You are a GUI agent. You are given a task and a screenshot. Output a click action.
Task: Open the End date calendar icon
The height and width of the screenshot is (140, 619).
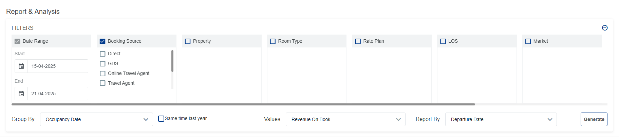21,94
